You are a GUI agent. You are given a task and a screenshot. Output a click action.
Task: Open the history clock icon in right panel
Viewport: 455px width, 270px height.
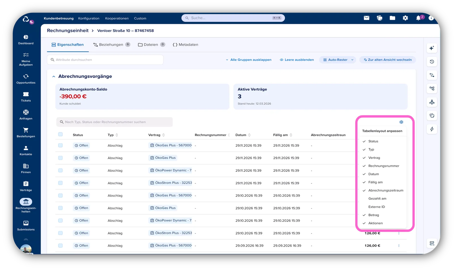click(x=432, y=62)
